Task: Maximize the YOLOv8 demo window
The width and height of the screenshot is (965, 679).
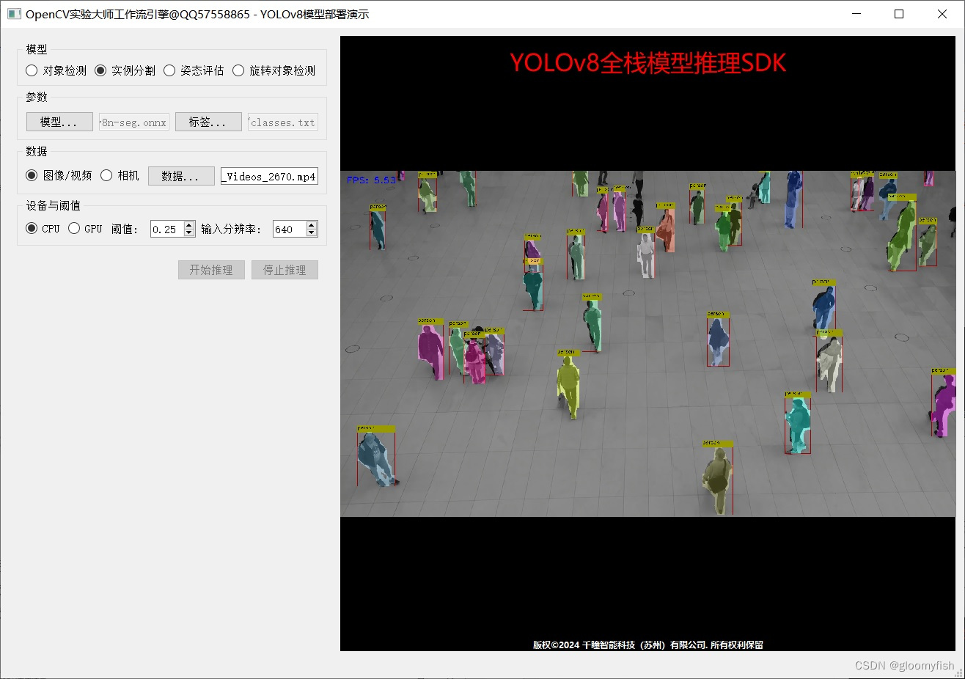Action: click(x=899, y=14)
